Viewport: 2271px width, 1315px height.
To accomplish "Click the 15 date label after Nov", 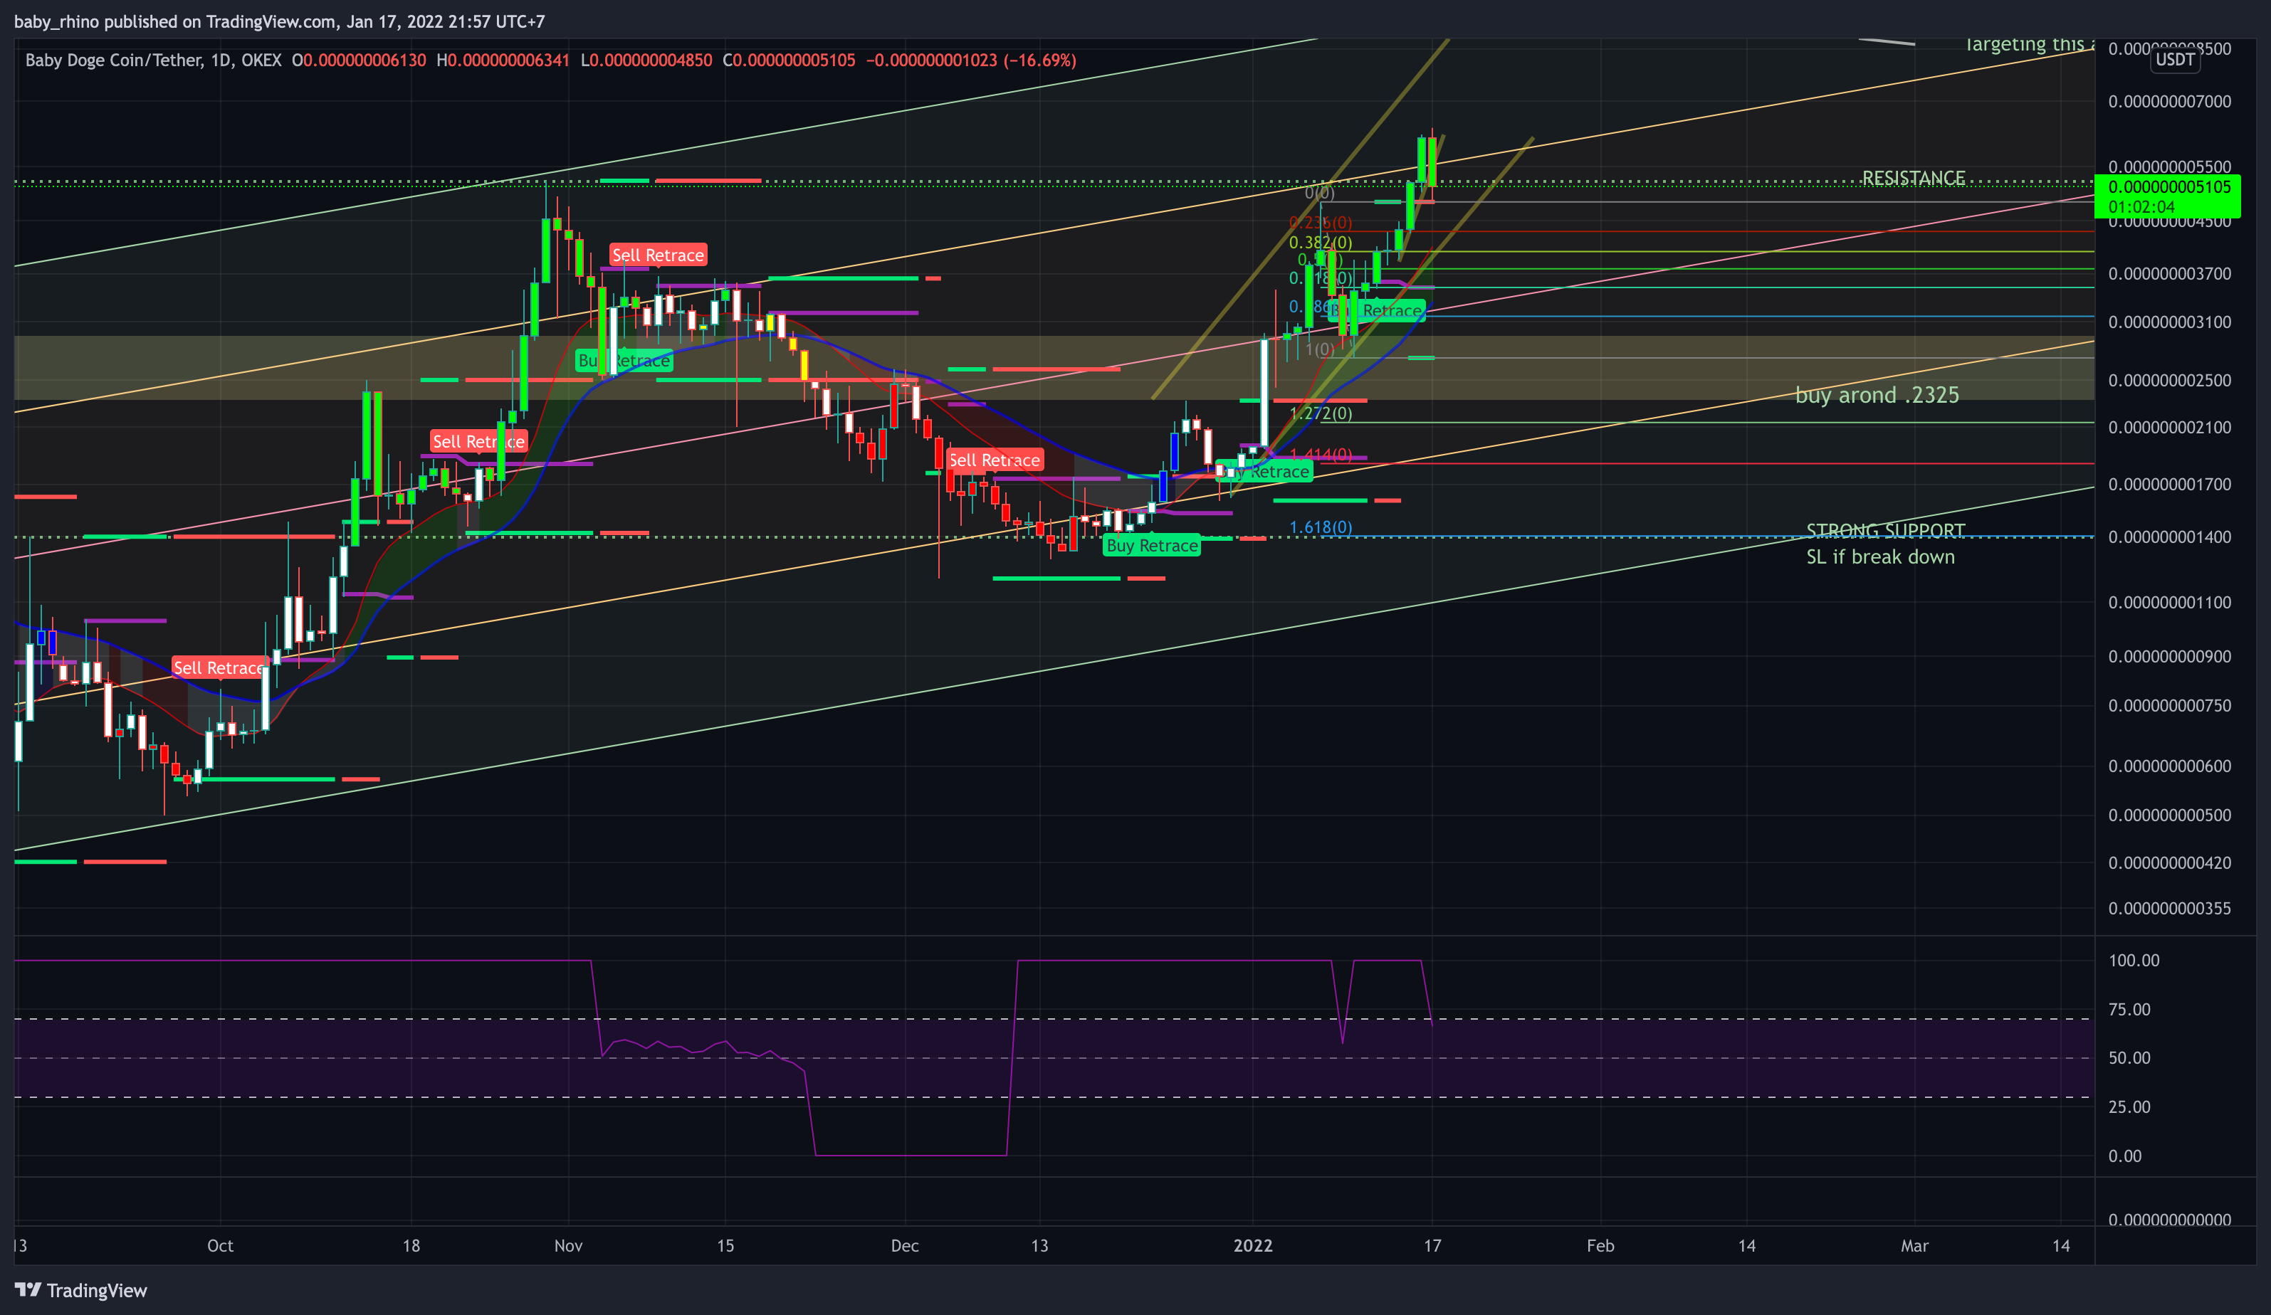I will [x=725, y=1246].
